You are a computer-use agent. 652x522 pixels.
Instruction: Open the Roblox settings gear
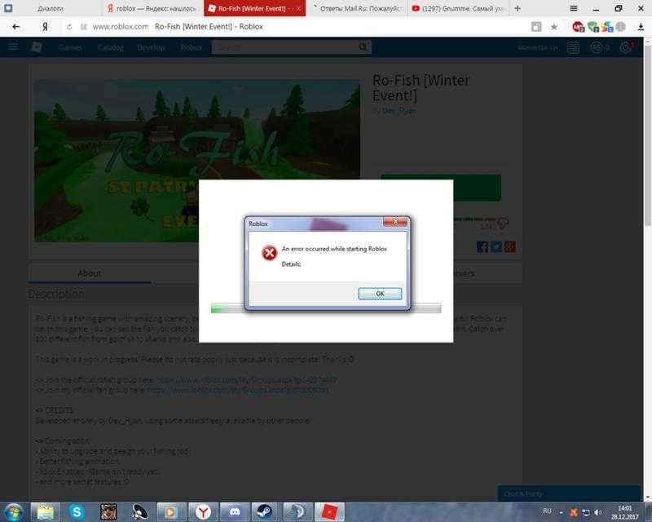tap(625, 47)
